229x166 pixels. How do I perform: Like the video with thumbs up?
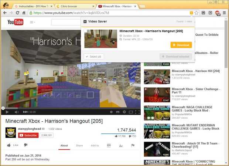[x=13, y=145]
